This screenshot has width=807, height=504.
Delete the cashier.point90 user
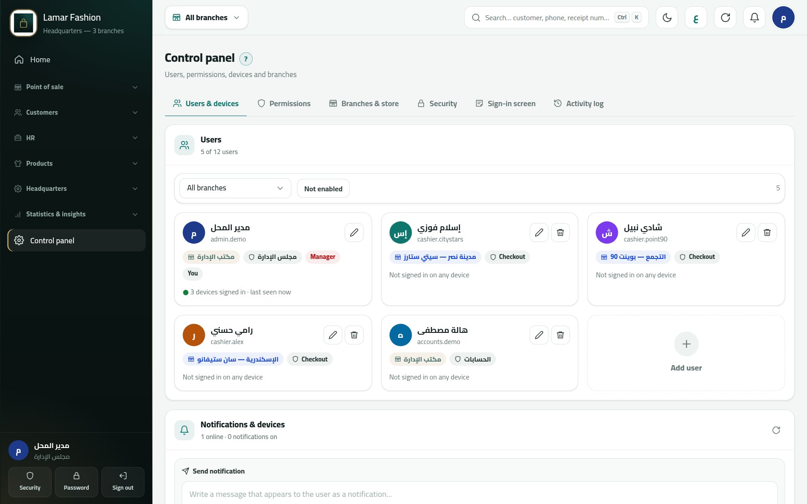tap(767, 233)
